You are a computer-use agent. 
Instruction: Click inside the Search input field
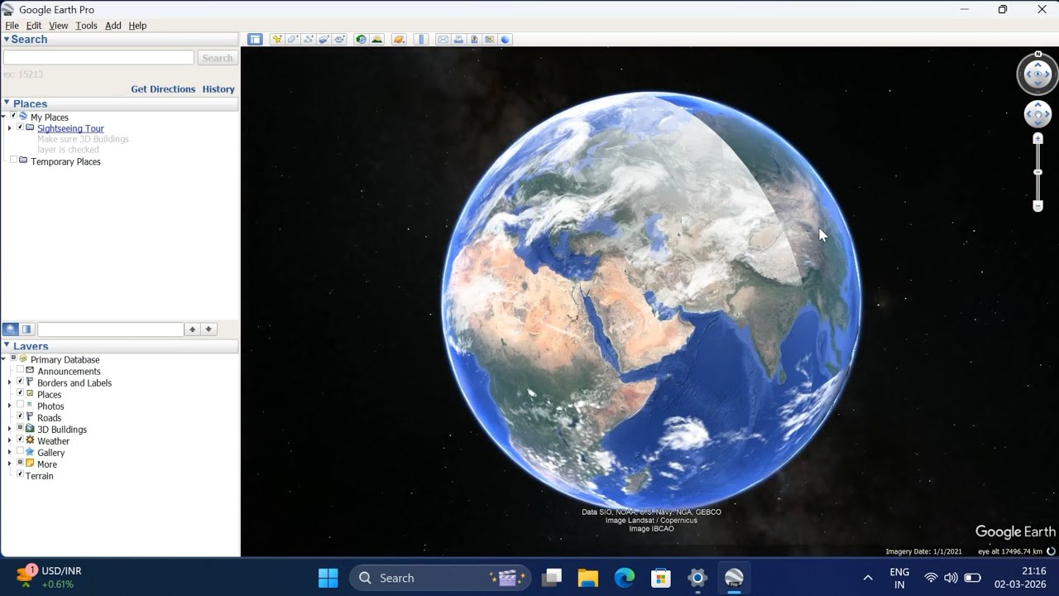pos(98,58)
